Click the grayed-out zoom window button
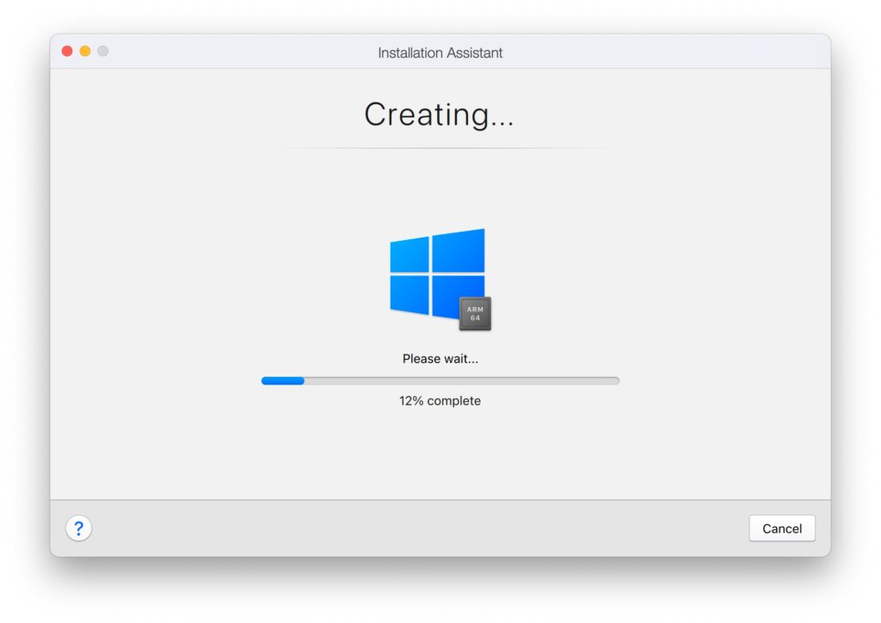The image size is (881, 623). pos(103,51)
